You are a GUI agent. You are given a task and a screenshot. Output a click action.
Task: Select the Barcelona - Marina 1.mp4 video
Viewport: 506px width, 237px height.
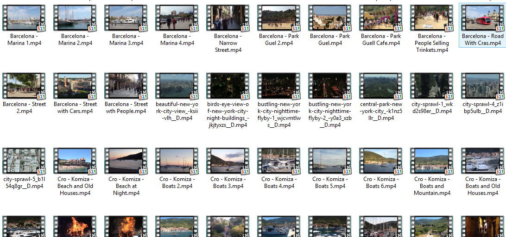click(24, 19)
